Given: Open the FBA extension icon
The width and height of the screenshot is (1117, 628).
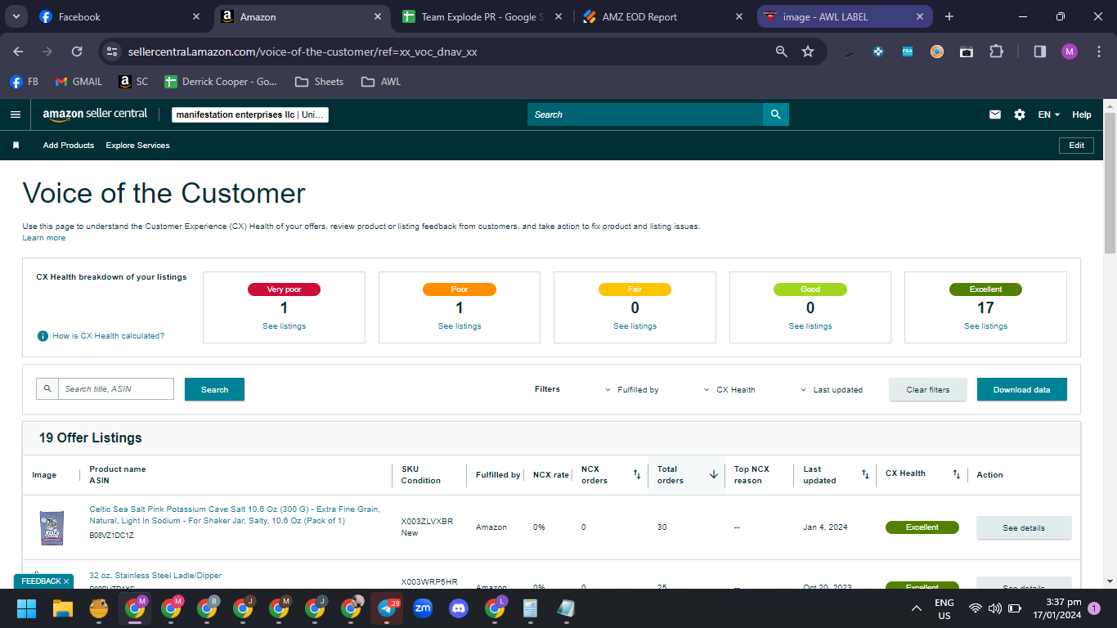Looking at the screenshot, I should (x=908, y=52).
